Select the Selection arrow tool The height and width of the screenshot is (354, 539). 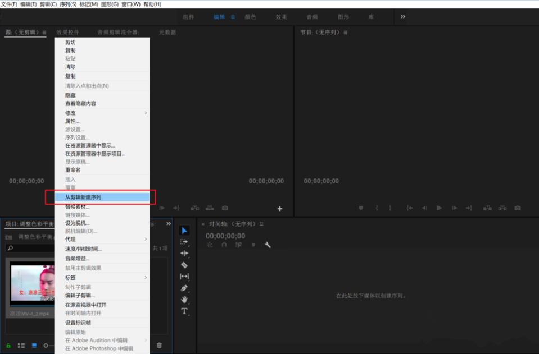click(184, 231)
